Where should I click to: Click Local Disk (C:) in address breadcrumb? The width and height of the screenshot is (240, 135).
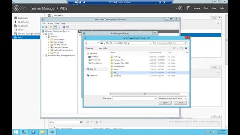[121, 43]
